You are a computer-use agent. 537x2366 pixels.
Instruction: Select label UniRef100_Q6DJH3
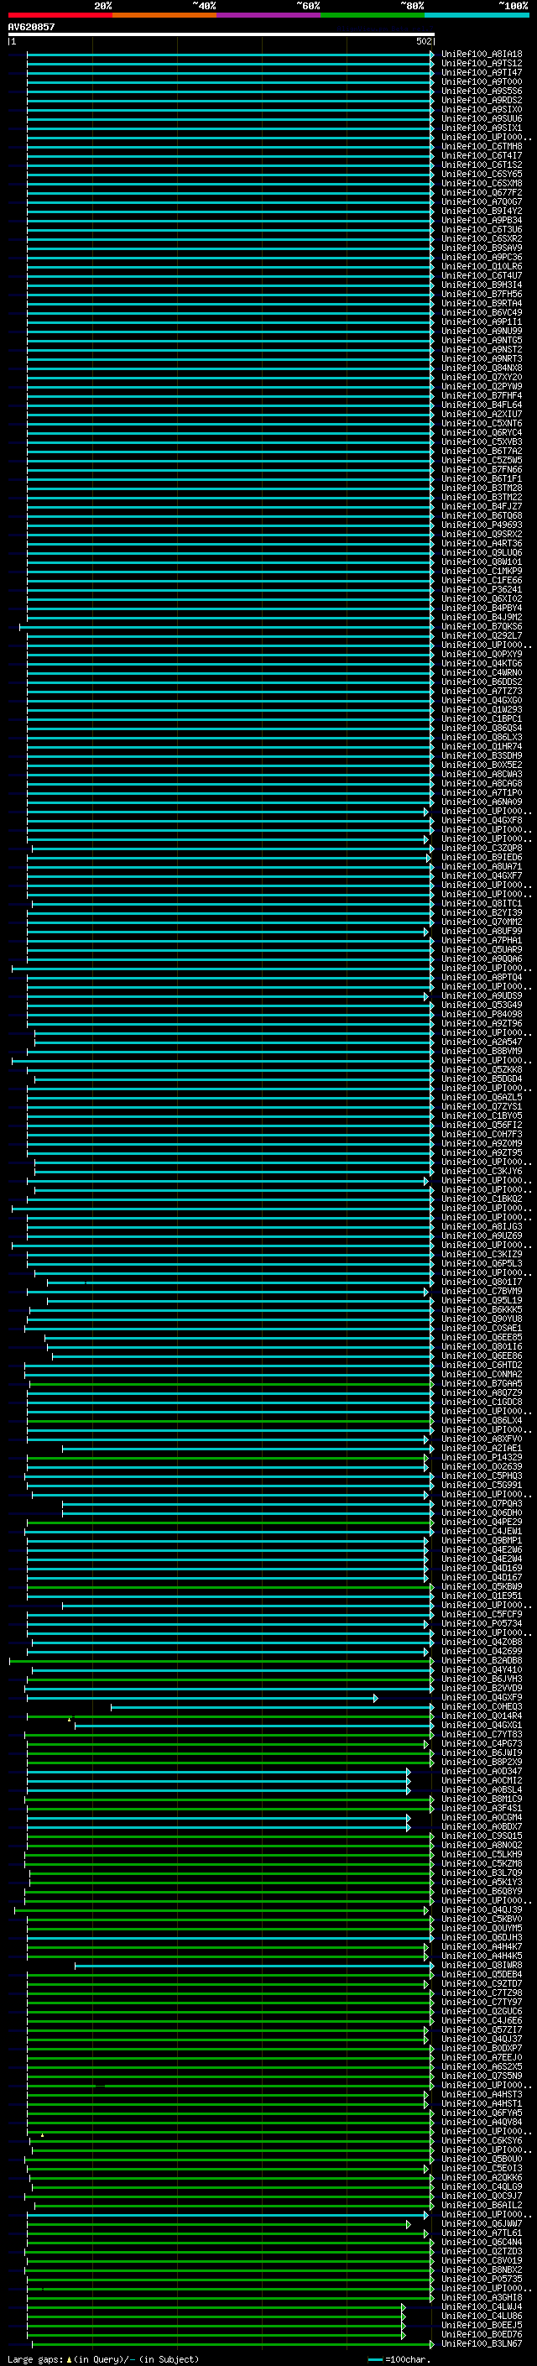click(482, 1937)
